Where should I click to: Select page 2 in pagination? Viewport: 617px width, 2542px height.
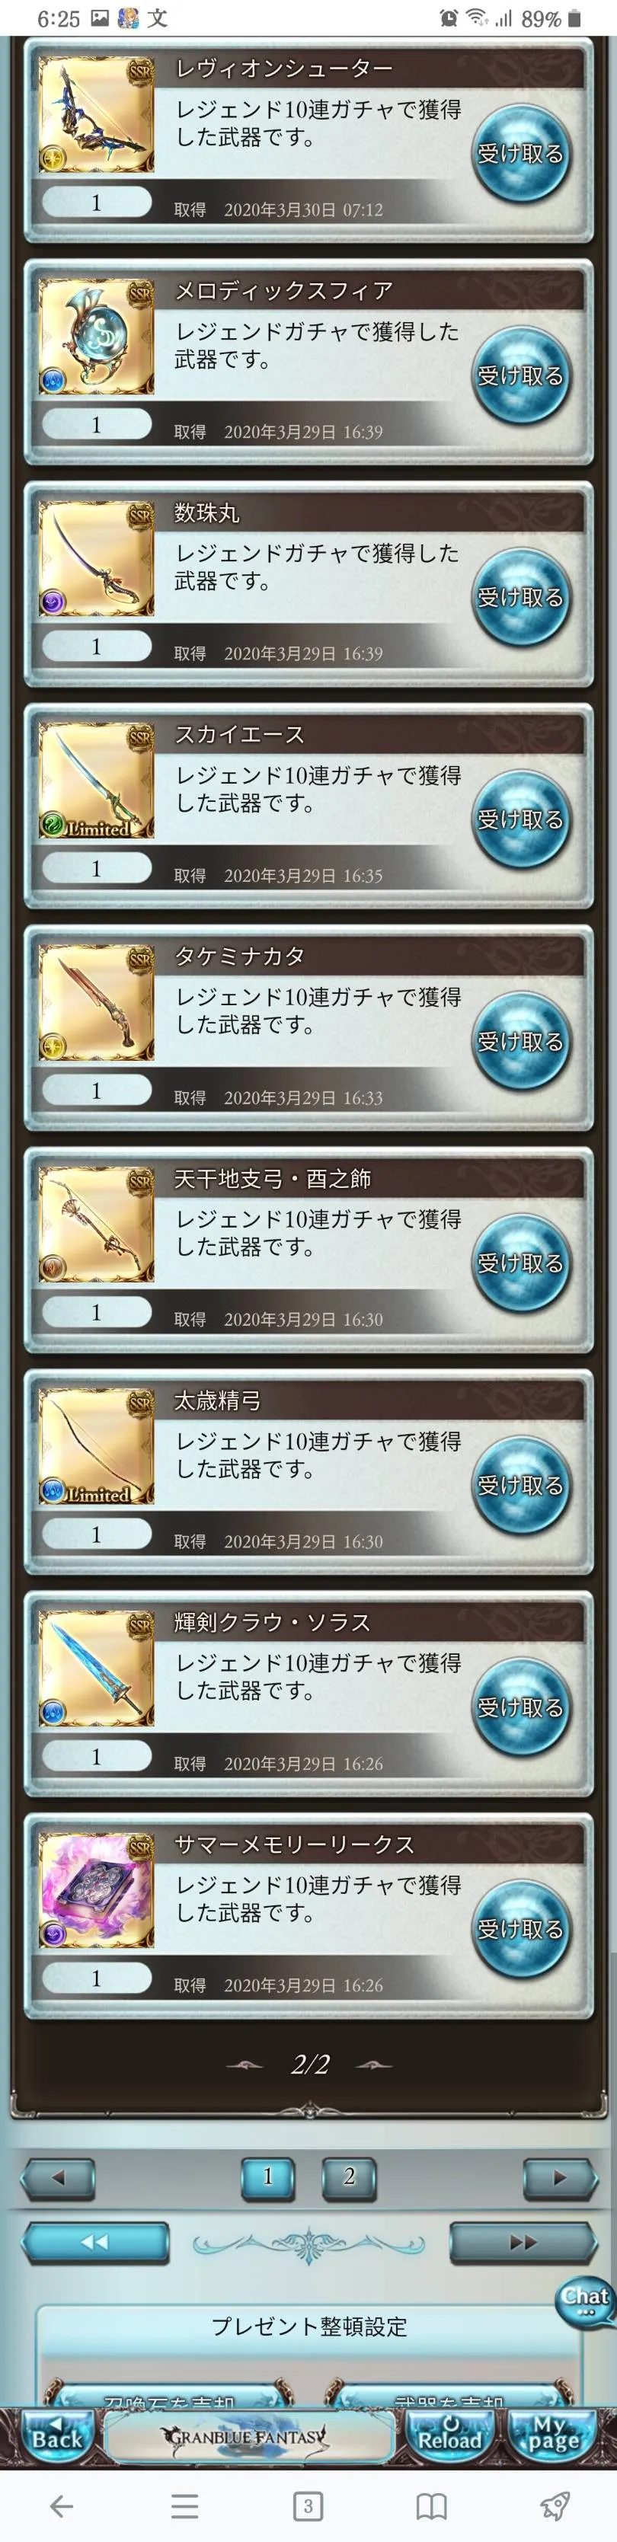click(x=348, y=2177)
